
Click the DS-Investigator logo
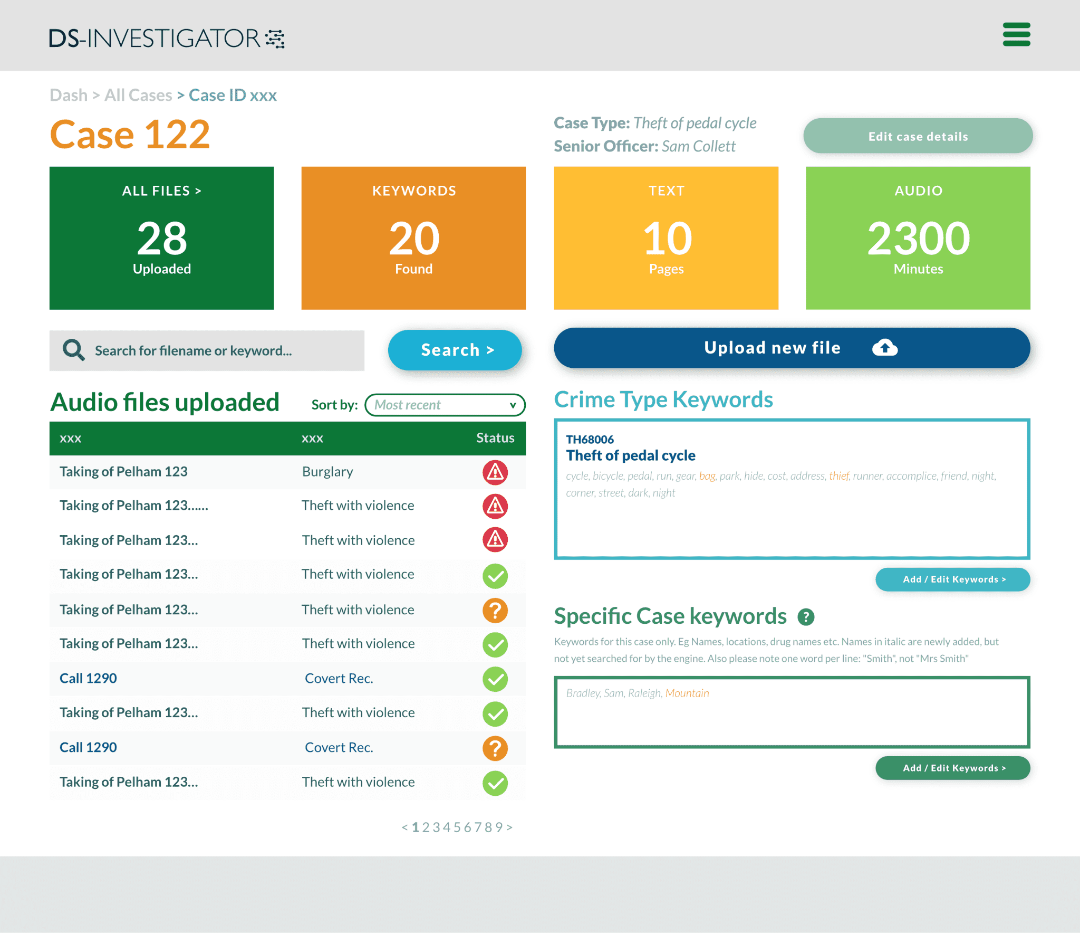pos(167,38)
